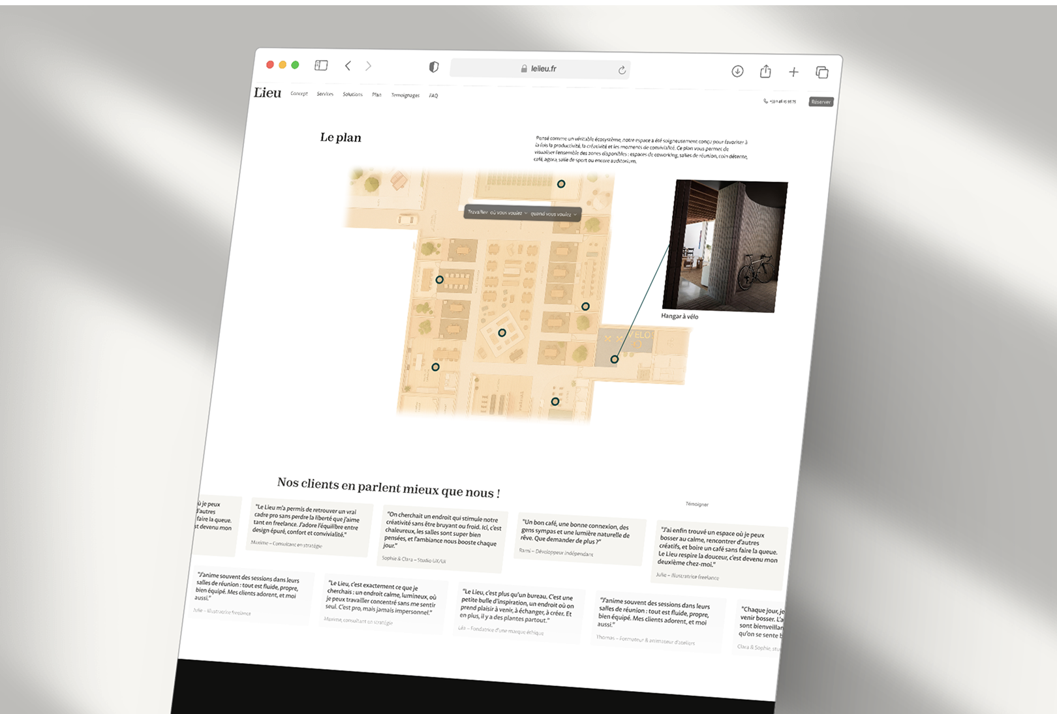Click the Témoigner link above testimonials
This screenshot has height=714, width=1057.
(x=697, y=504)
